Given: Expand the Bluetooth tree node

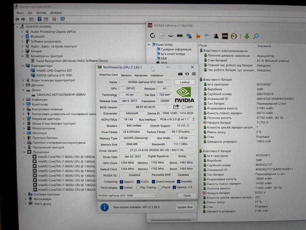Looking at the screenshot, I should point(22,36).
